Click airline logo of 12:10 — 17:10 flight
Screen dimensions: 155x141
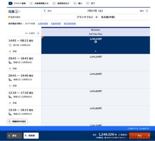(x=10, y=97)
